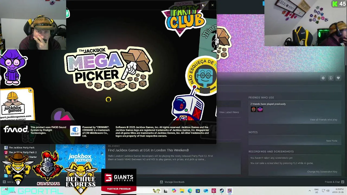The width and height of the screenshot is (347, 195).
Task: Click the 'Hello London!' news description text
Action: click(160, 158)
